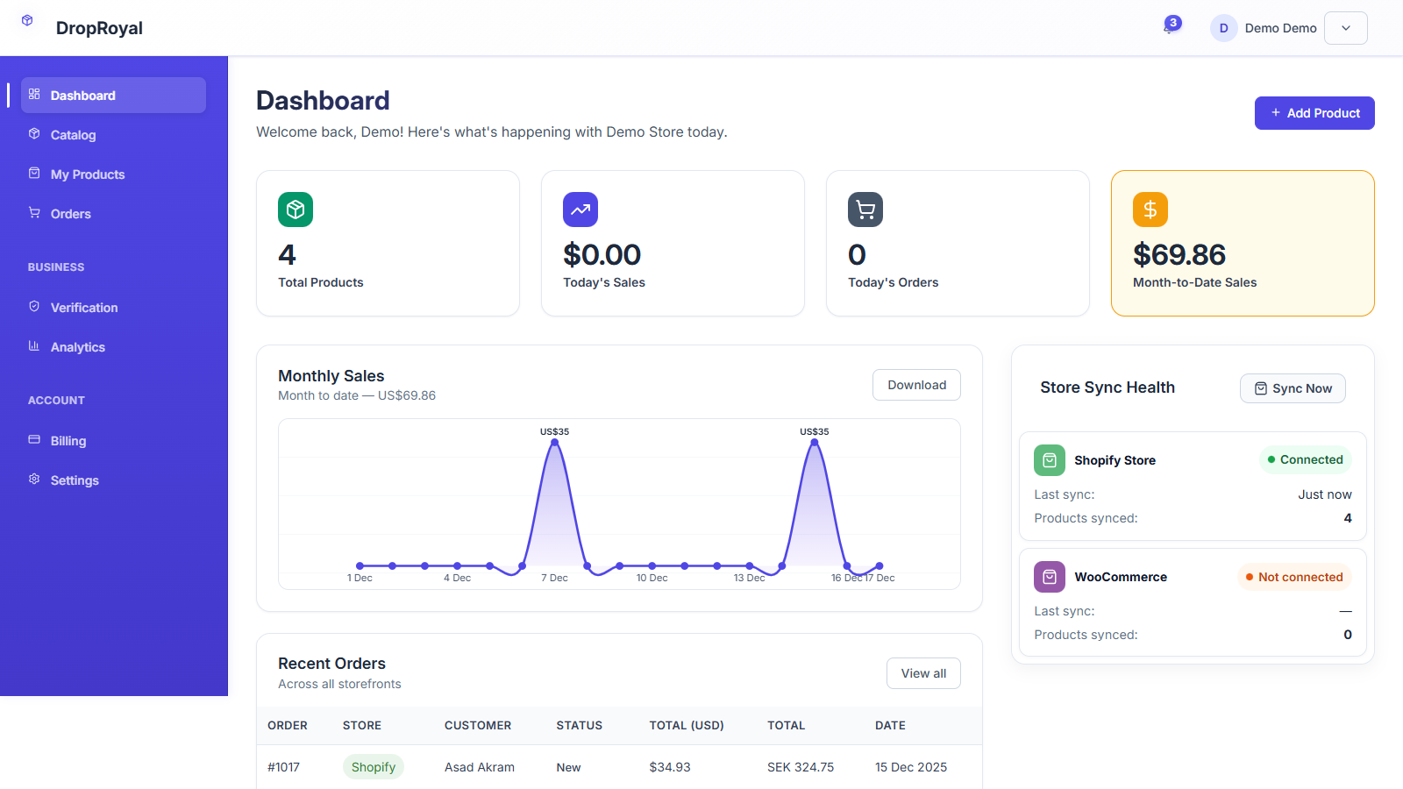Click the green Shopify Store icon
This screenshot has width=1403, height=789.
pyautogui.click(x=1050, y=460)
